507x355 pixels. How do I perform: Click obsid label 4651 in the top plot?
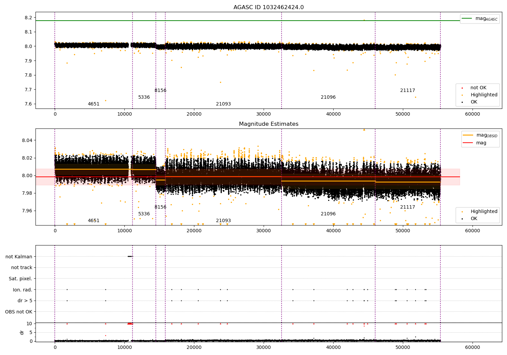[x=94, y=104]
